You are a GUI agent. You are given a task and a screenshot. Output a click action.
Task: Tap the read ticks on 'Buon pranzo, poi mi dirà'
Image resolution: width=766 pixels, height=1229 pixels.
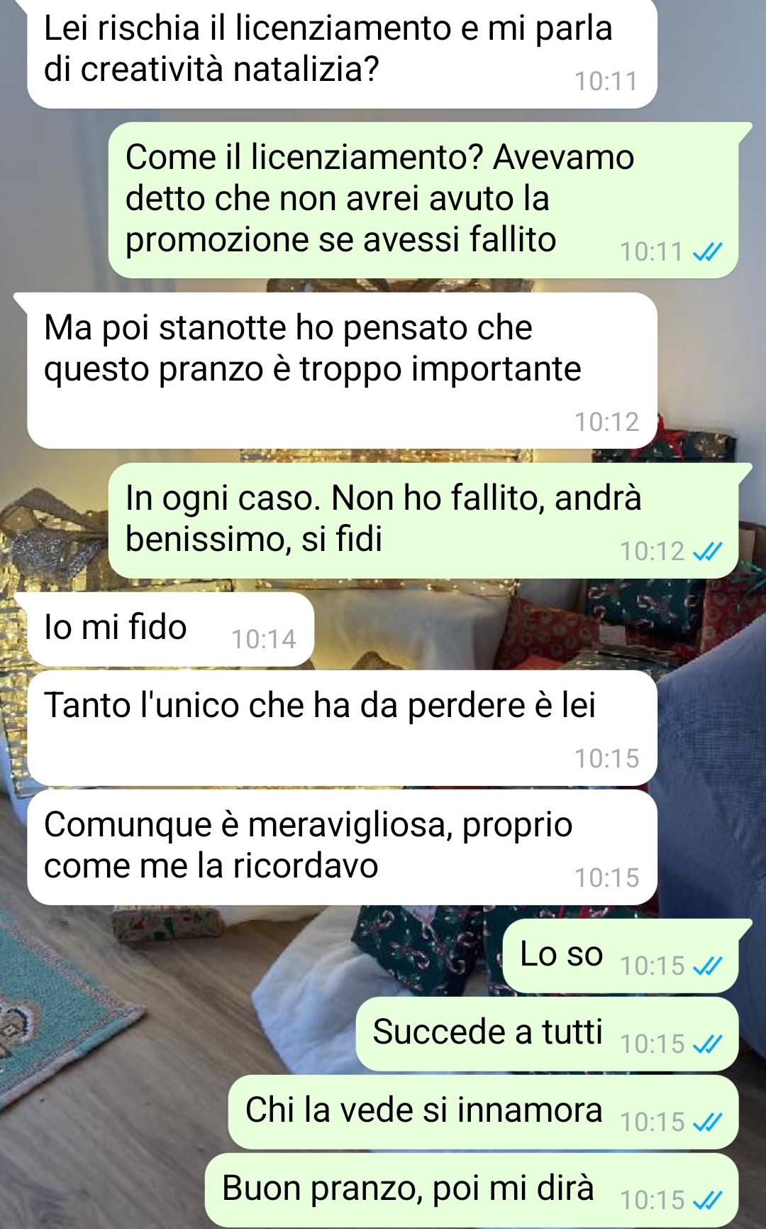coord(707,1200)
